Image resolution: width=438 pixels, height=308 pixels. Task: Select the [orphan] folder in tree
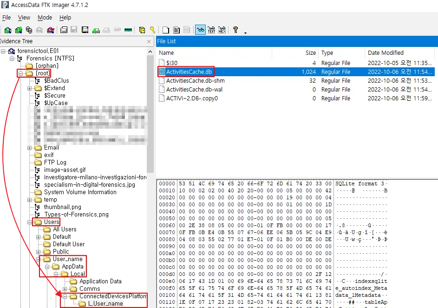pos(46,66)
